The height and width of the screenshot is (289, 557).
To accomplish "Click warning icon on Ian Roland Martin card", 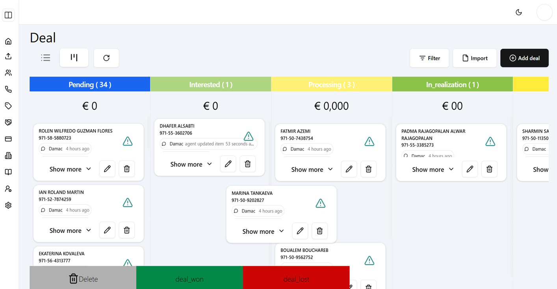I will [x=128, y=202].
